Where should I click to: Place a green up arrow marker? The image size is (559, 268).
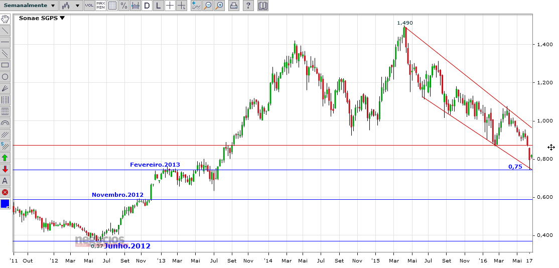(5, 158)
